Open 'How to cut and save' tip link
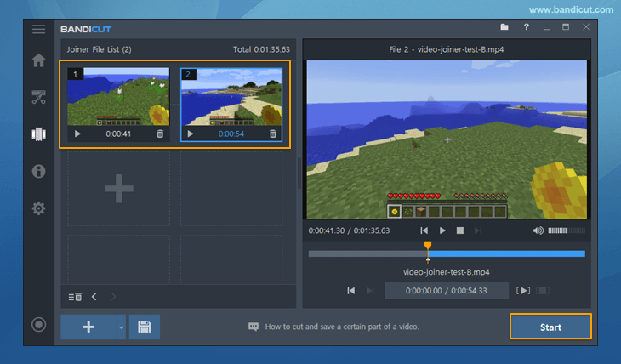The height and width of the screenshot is (364, 621). [342, 327]
